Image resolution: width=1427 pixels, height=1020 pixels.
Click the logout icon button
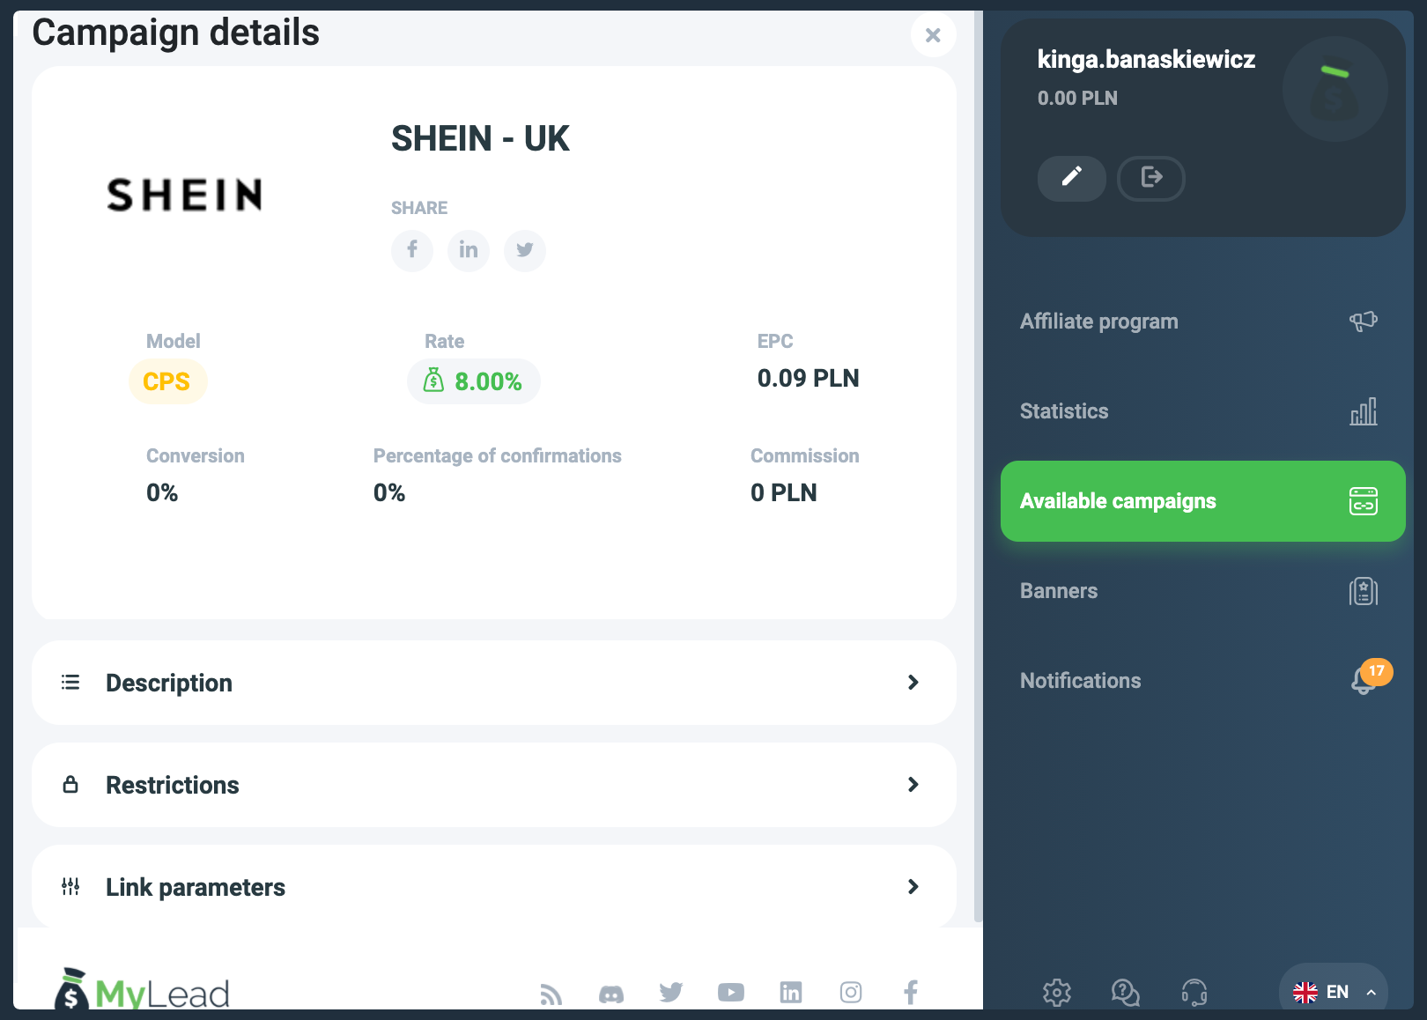tap(1150, 178)
